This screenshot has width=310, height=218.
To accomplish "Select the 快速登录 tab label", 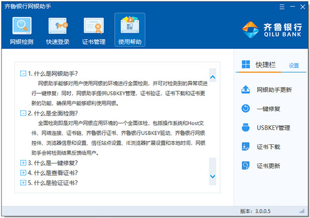I will pos(58,42).
